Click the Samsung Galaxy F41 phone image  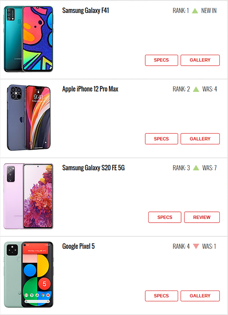pos(28,39)
